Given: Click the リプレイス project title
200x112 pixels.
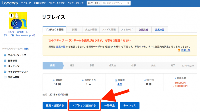Looking at the screenshot, I should point(54,17).
